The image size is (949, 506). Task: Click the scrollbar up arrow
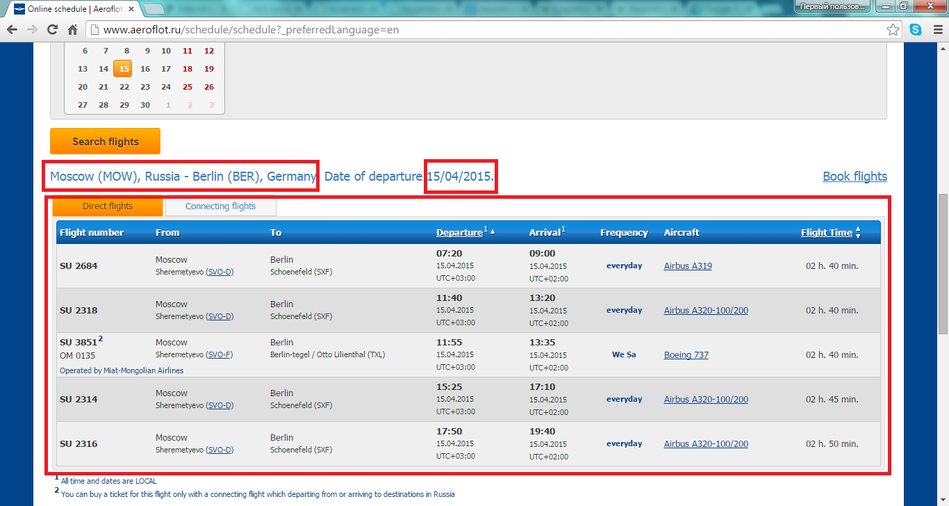943,48
